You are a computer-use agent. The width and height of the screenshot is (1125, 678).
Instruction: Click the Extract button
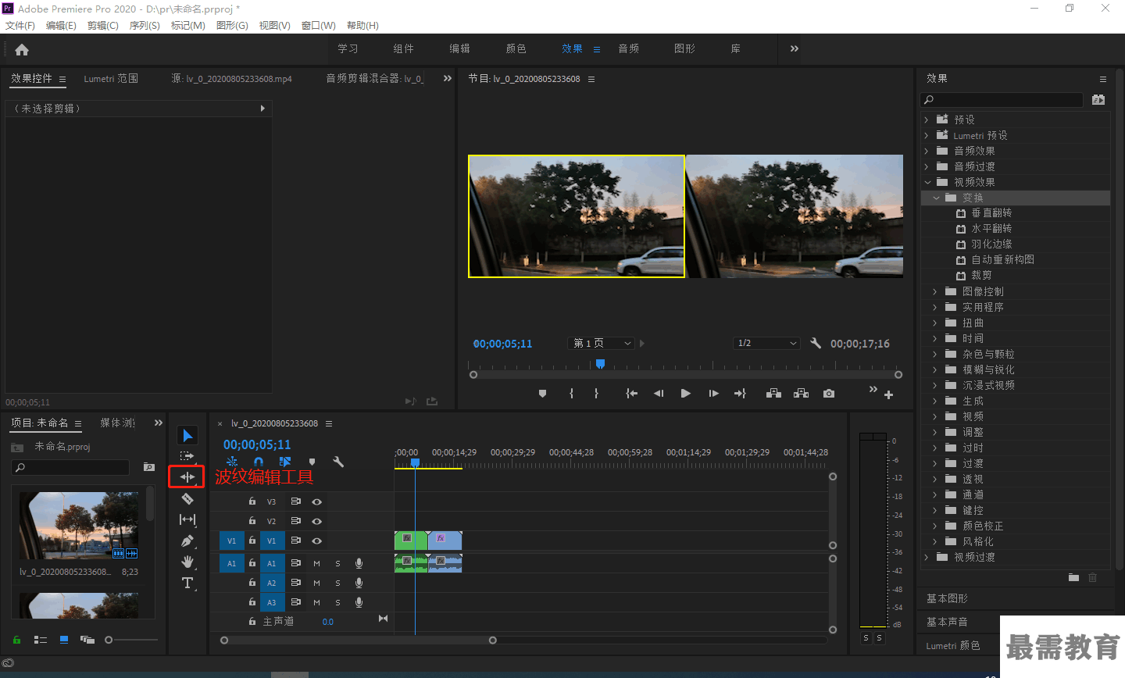pyautogui.click(x=801, y=394)
